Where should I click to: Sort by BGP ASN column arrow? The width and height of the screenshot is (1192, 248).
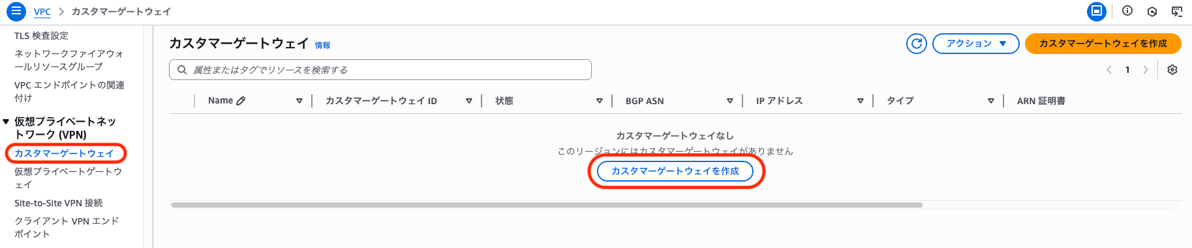tap(730, 101)
